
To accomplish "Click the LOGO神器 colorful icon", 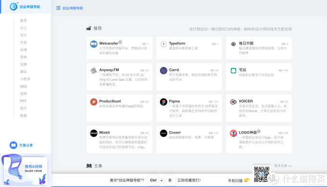I will point(233,133).
